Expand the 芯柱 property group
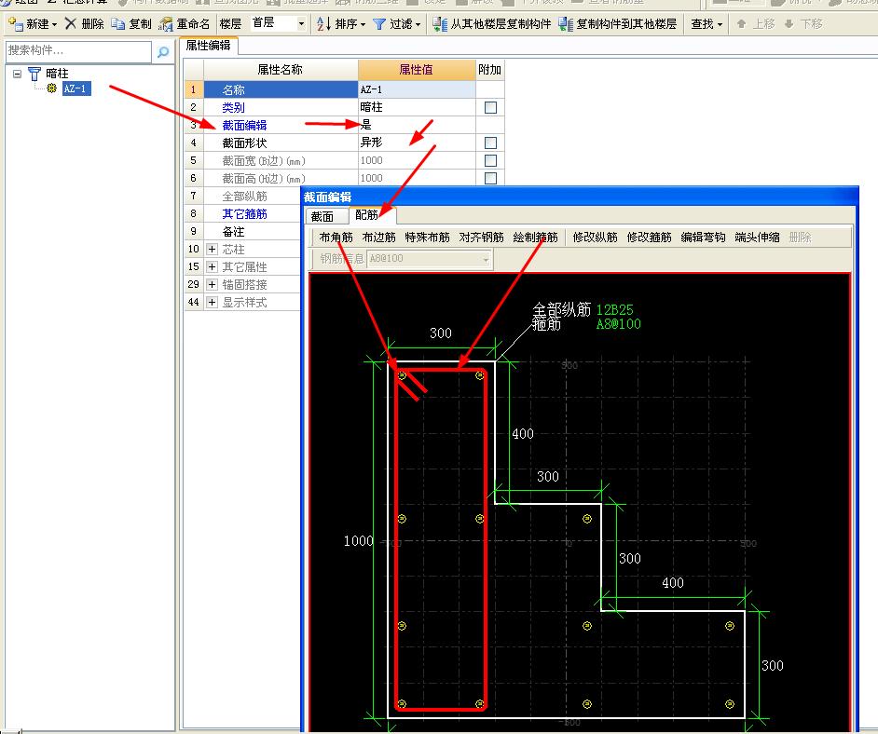878x734 pixels. click(212, 249)
